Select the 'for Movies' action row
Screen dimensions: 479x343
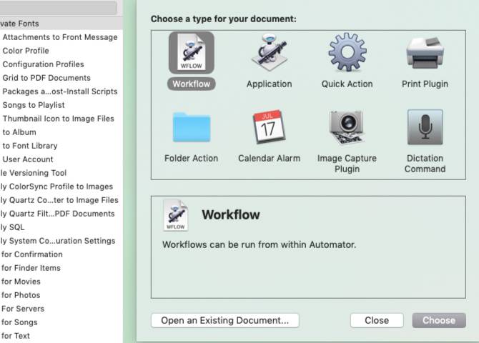[61, 282]
